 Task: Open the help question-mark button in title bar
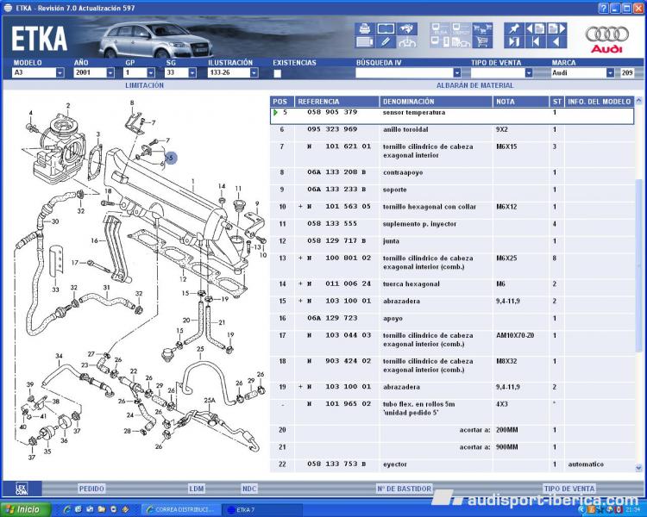[603, 8]
